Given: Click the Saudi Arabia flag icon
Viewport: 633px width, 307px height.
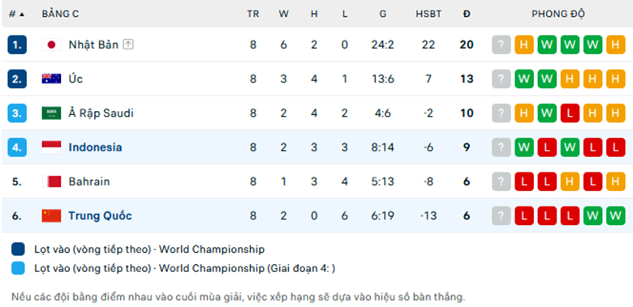Looking at the screenshot, I should 51,113.
